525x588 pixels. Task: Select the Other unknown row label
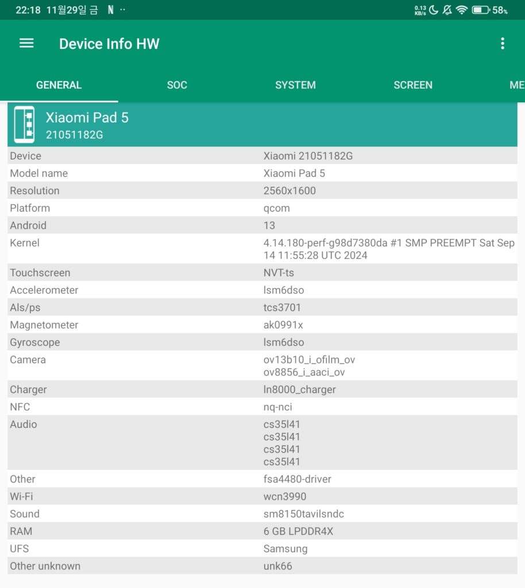(45, 566)
